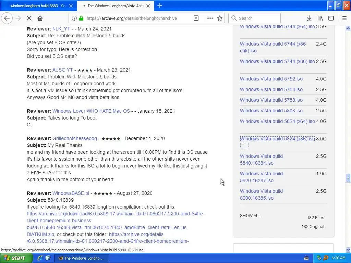Download Windows Vista build 5752.iso

(x=271, y=79)
